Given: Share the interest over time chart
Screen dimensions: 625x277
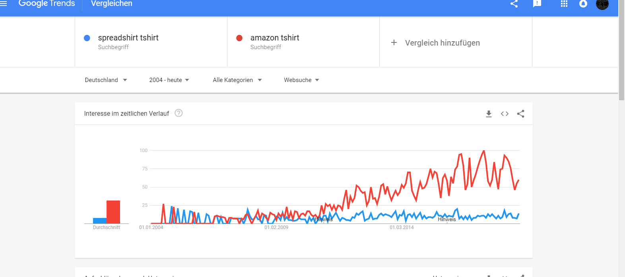Looking at the screenshot, I should pos(520,114).
